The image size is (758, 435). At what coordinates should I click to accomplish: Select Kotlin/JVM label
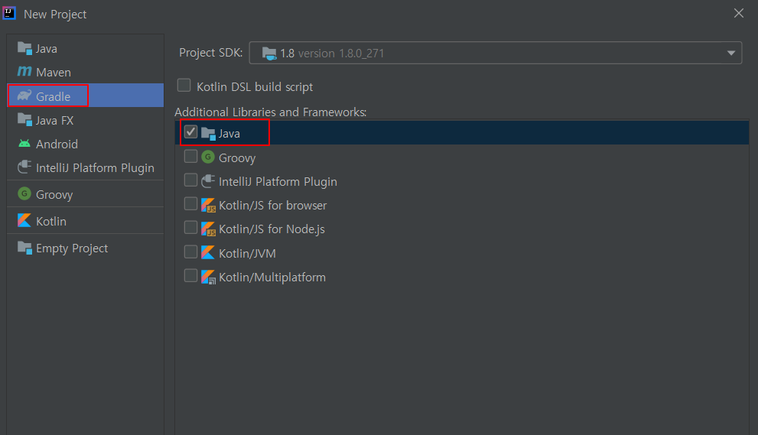248,253
